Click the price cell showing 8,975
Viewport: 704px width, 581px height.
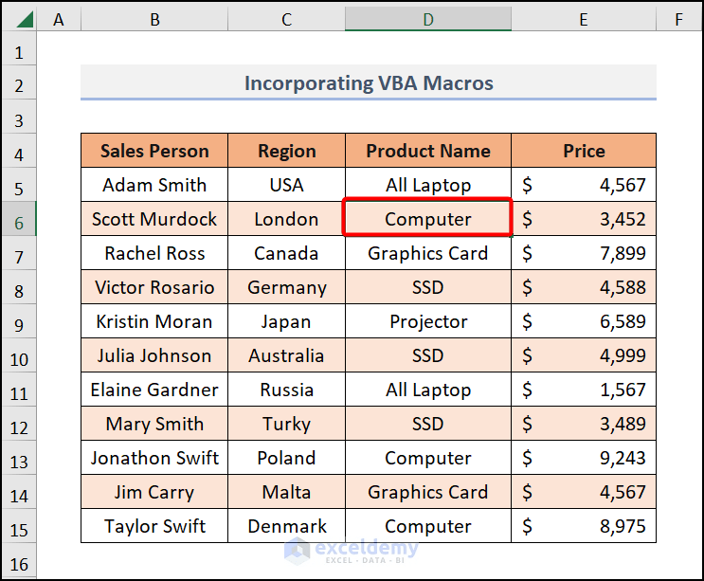584,526
